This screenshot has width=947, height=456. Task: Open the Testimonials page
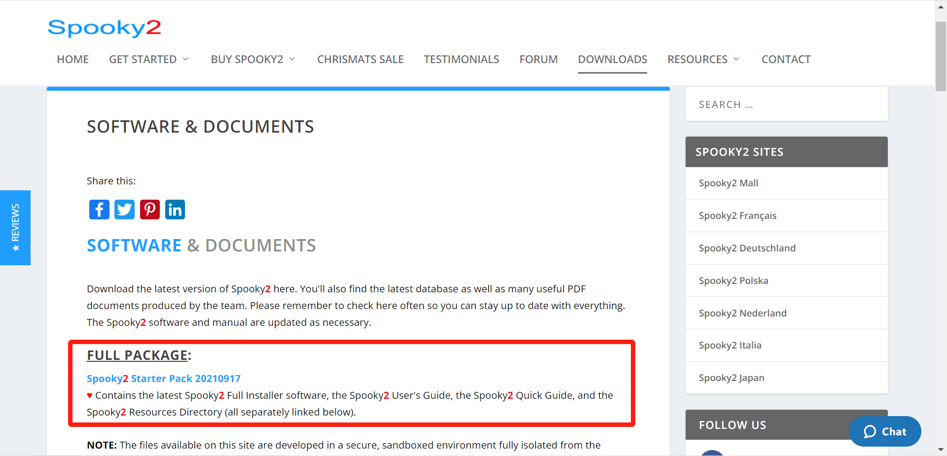(x=461, y=59)
